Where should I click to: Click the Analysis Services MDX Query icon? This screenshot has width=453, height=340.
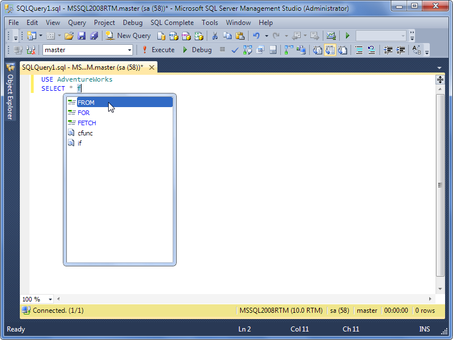tap(174, 36)
